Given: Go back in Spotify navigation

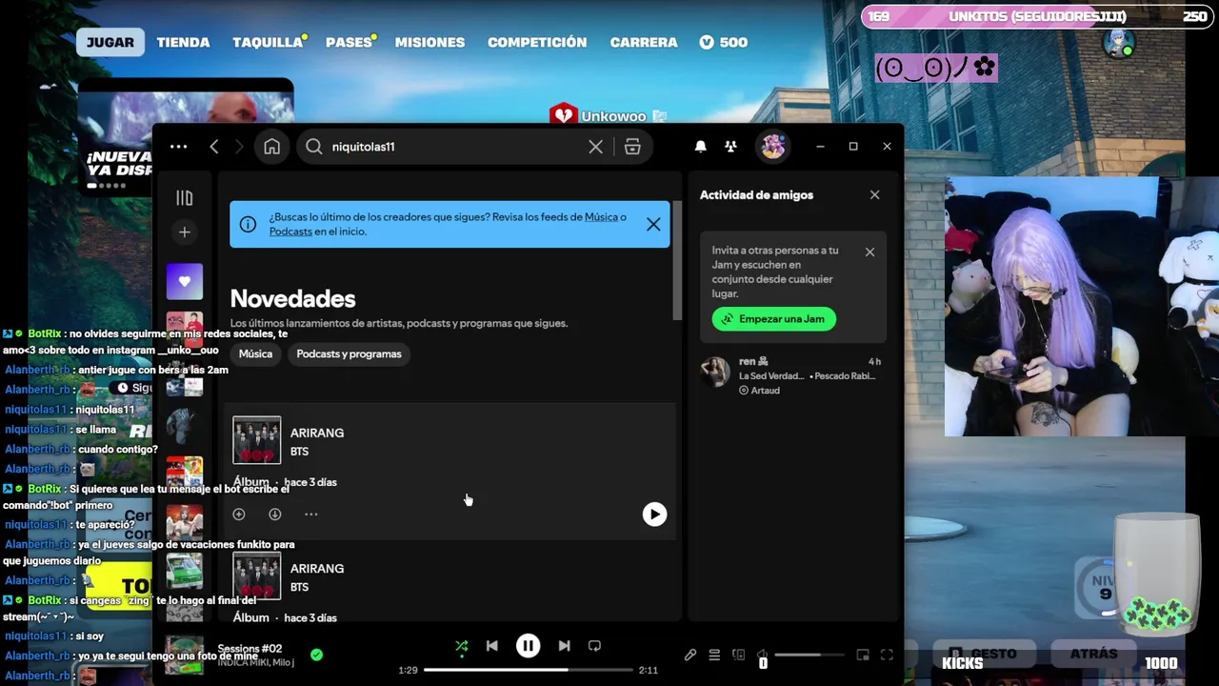Looking at the screenshot, I should [x=214, y=147].
